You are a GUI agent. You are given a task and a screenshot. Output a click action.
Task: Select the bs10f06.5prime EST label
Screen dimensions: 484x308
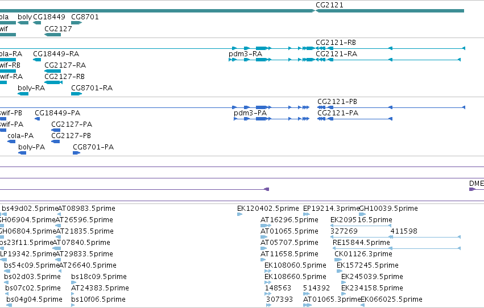click(x=98, y=300)
